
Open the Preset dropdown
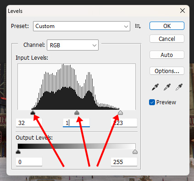pos(82,26)
